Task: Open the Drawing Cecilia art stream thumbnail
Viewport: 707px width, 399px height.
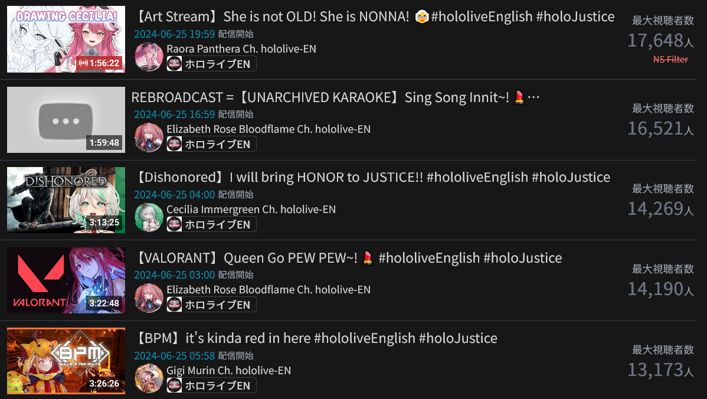Action: coord(66,39)
